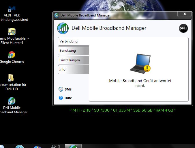Click the blue Hilfe question mark icon
The width and height of the screenshot is (195, 148).
click(x=61, y=98)
